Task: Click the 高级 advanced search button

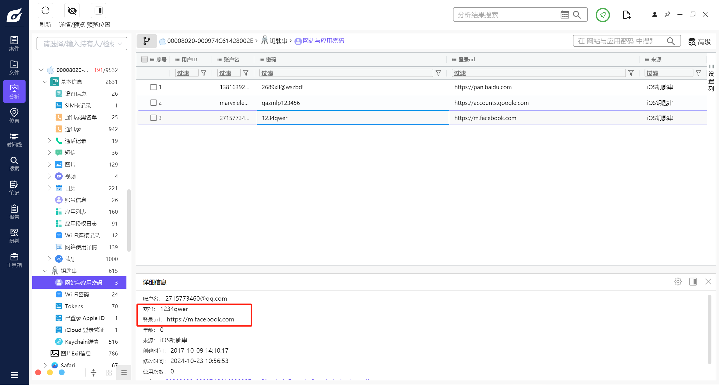Action: [699, 42]
